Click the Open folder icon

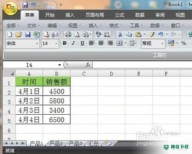pyautogui.click(x=18, y=34)
